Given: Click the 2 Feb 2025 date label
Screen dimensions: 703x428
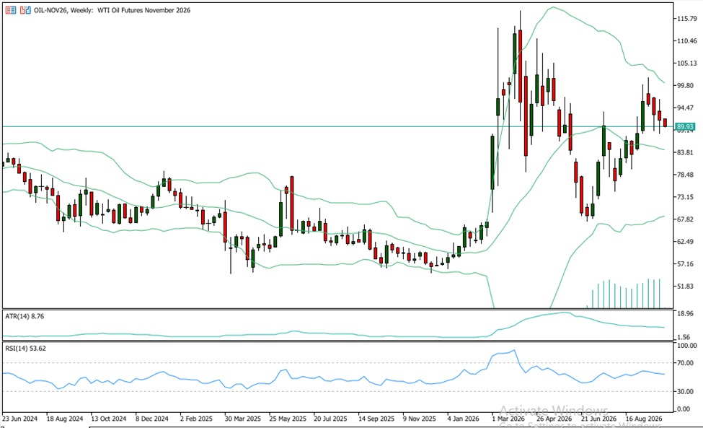Looking at the screenshot, I should click(x=196, y=419).
